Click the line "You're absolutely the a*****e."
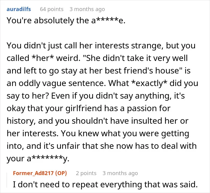The width and height of the screenshot is (210, 193). point(66,21)
